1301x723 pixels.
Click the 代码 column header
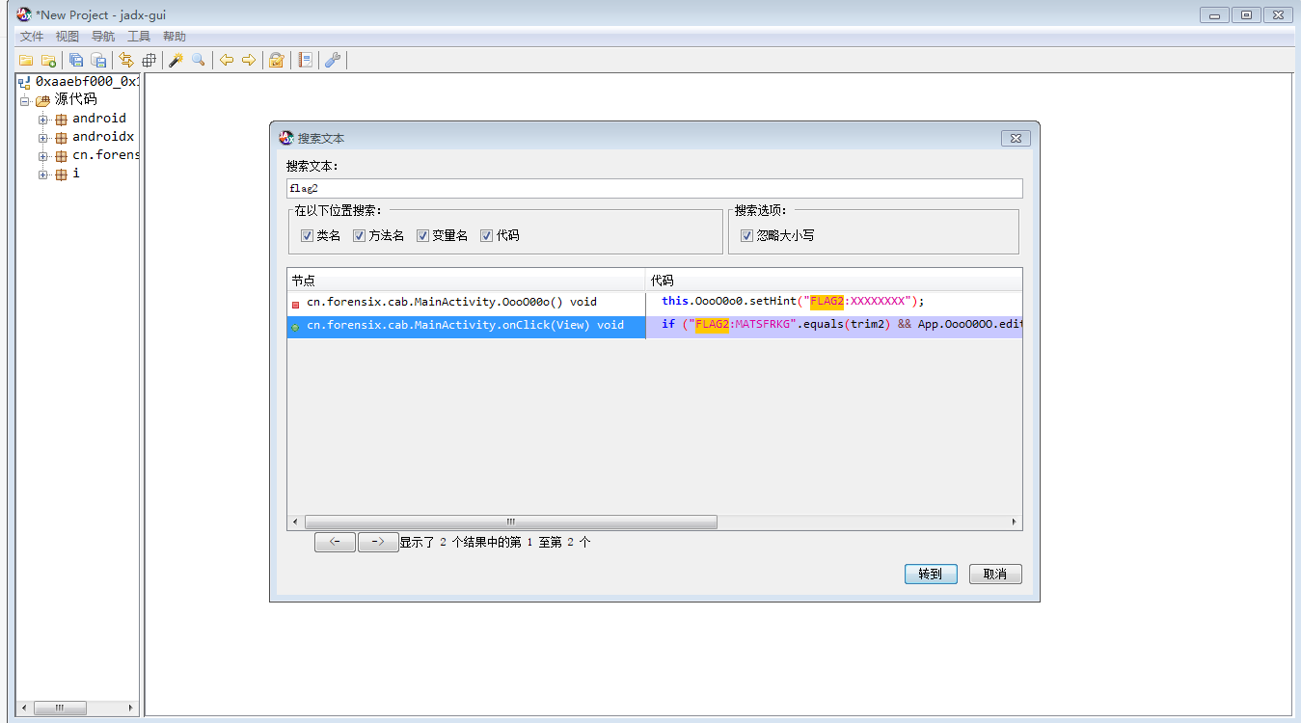833,281
